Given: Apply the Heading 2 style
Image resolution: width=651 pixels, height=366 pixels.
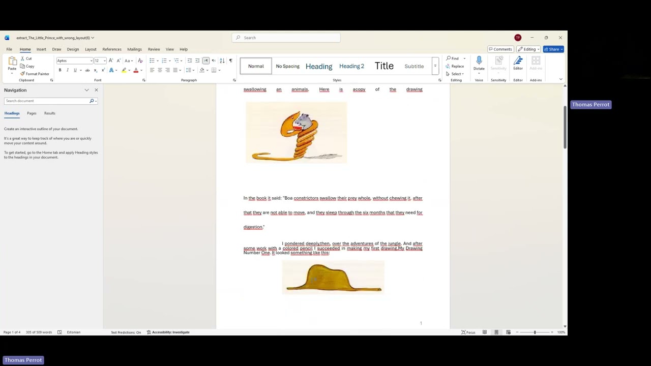Looking at the screenshot, I should pyautogui.click(x=351, y=66).
